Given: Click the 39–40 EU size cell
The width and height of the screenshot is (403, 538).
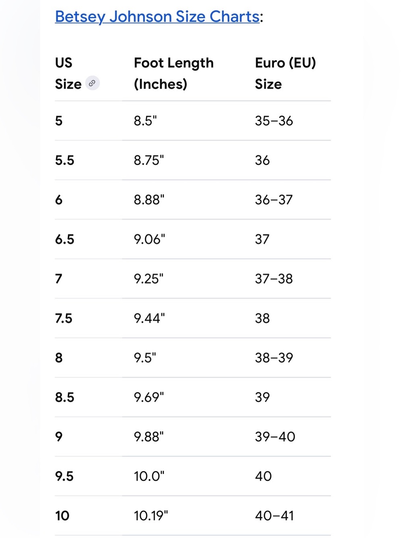Looking at the screenshot, I should [x=275, y=437].
